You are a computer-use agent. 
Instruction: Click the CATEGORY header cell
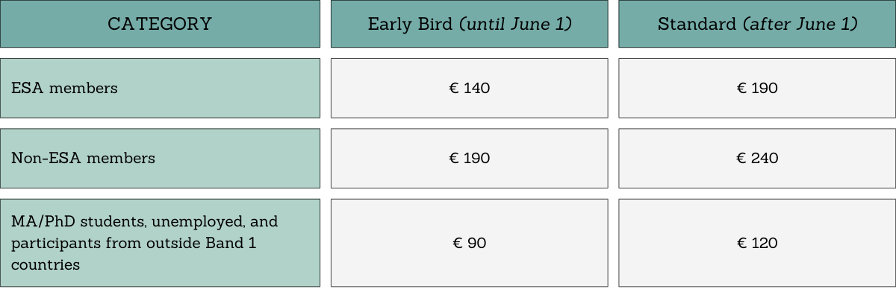pos(160,24)
